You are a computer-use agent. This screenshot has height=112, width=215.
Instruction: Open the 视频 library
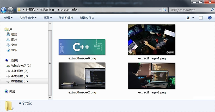tap(14, 35)
